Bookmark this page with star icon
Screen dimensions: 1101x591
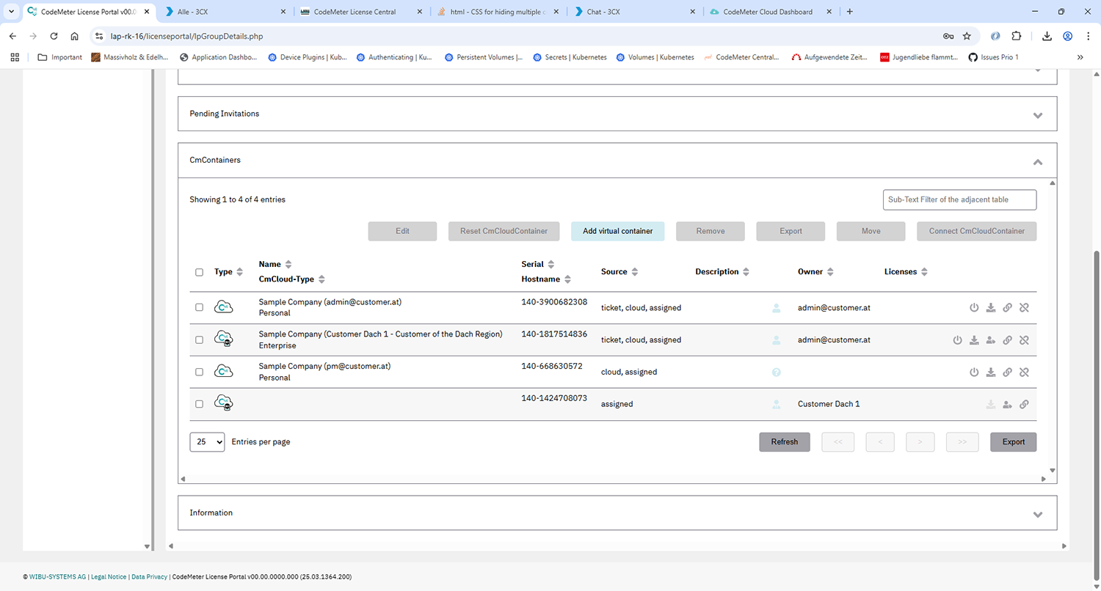(x=967, y=36)
